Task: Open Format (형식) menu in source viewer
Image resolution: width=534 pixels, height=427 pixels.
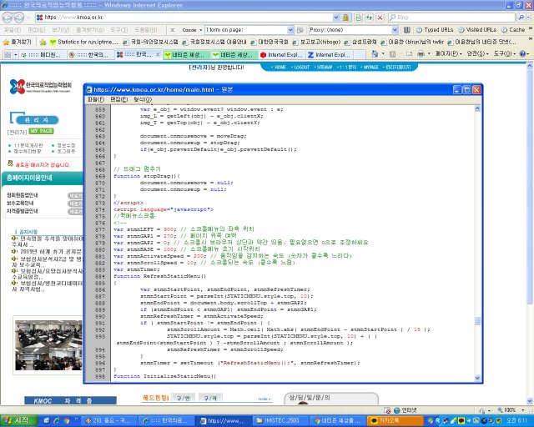Action: click(143, 99)
